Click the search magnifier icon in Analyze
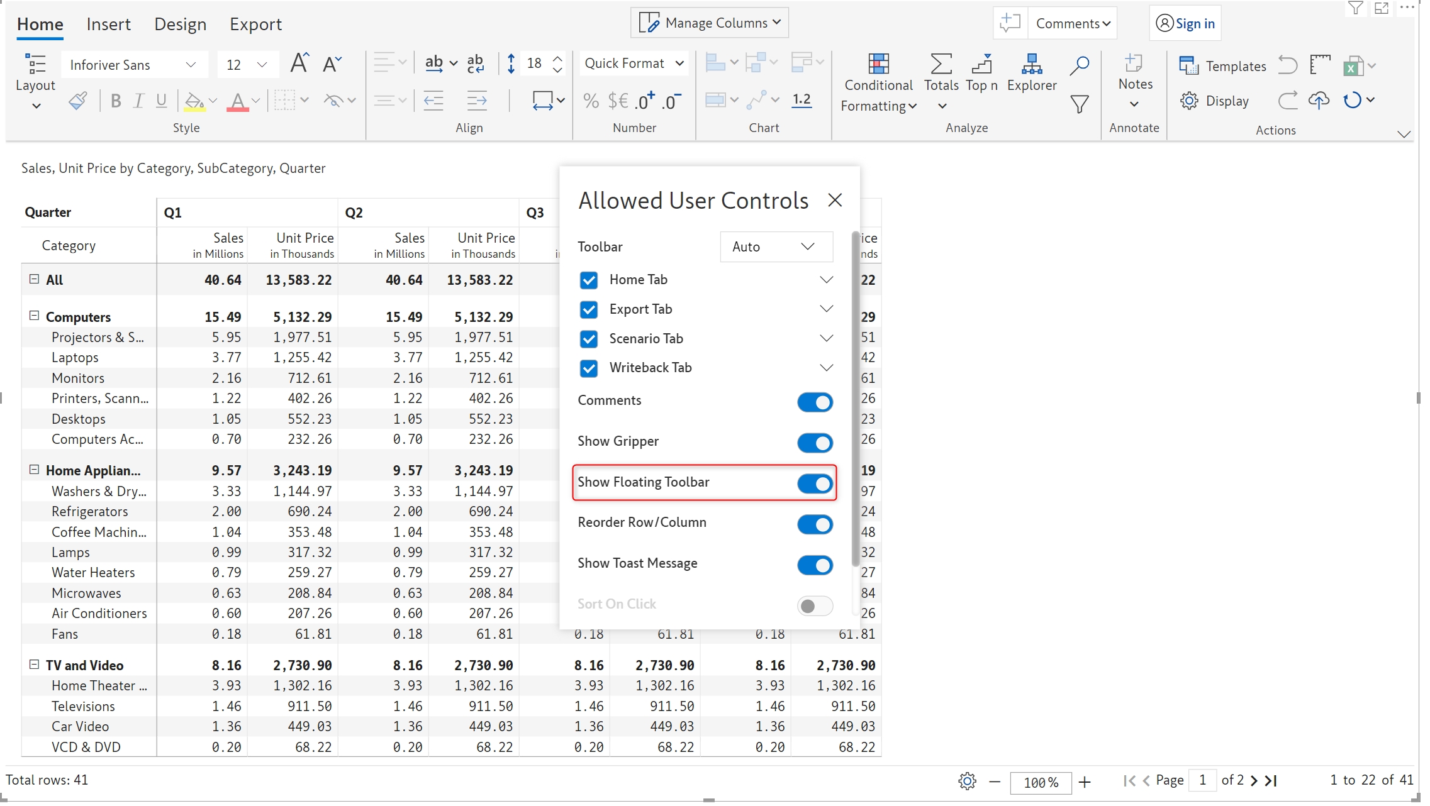Screen dimensions: 1430x806 coord(1079,65)
